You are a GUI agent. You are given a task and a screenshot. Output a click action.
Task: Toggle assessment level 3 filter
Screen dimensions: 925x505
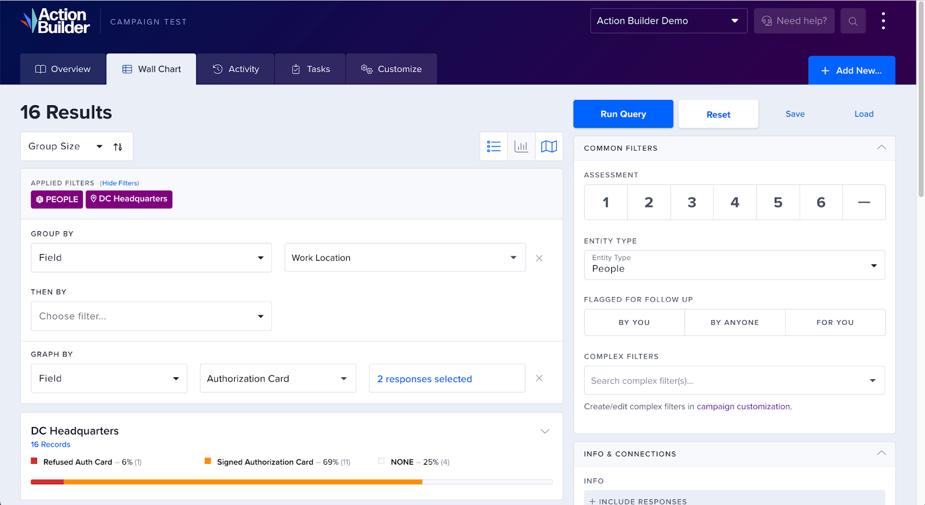pos(691,202)
